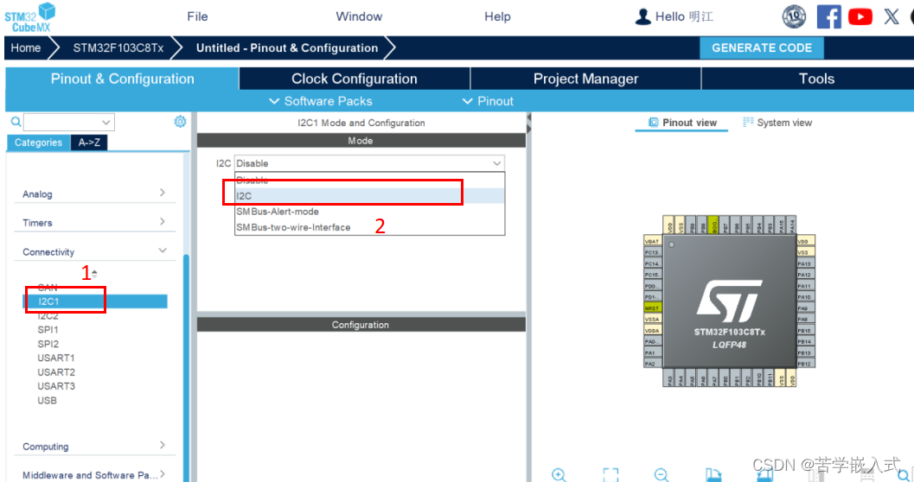This screenshot has height=482, width=914.
Task: Click the ST logo on the chip
Action: [729, 301]
